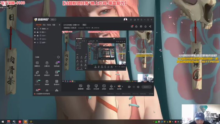Unlock the 图片 1 source layer
Viewport: 220px width, 124px height.
click(38, 32)
